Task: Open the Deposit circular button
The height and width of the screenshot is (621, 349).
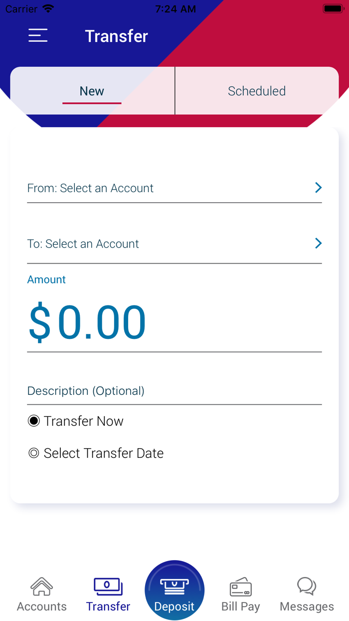Action: click(x=174, y=590)
